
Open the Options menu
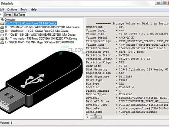[12, 9]
